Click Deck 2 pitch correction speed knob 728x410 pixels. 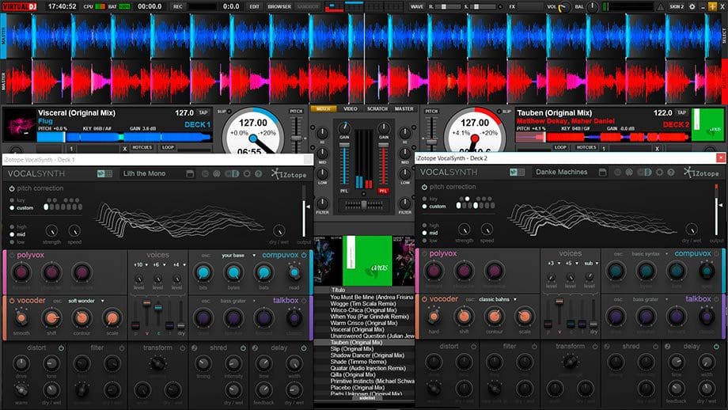[x=487, y=229]
